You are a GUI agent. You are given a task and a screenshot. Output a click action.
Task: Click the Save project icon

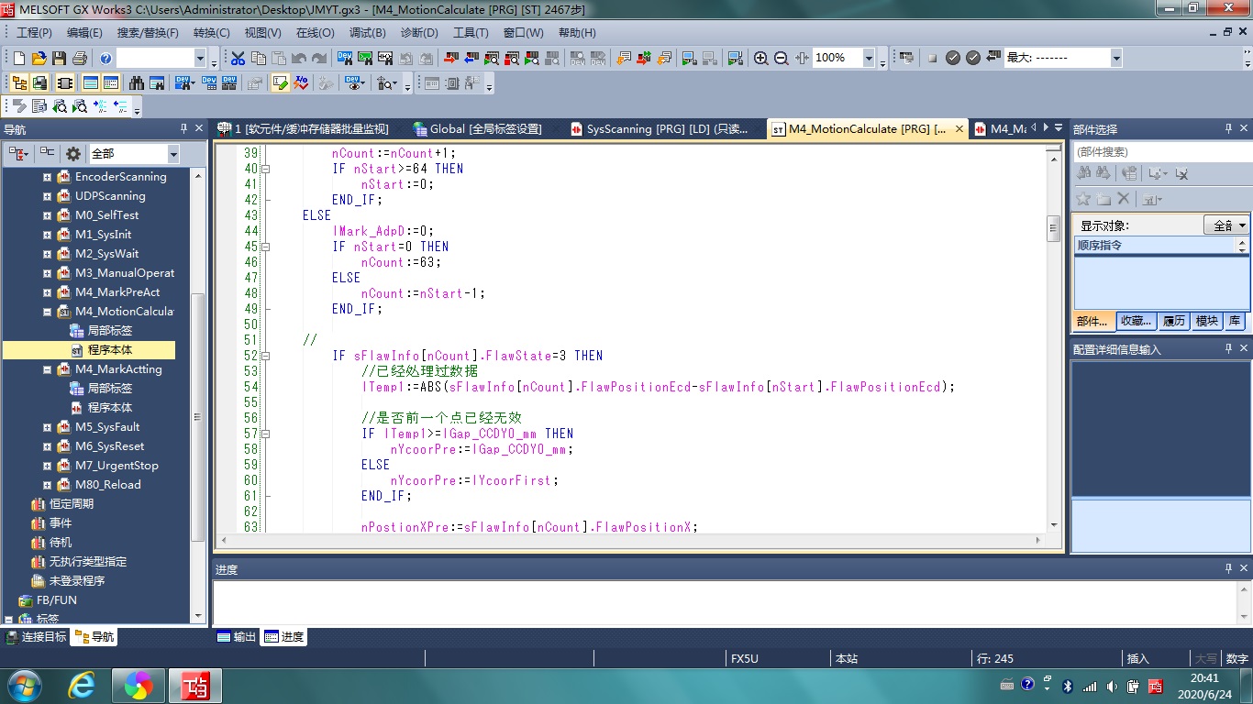59,58
